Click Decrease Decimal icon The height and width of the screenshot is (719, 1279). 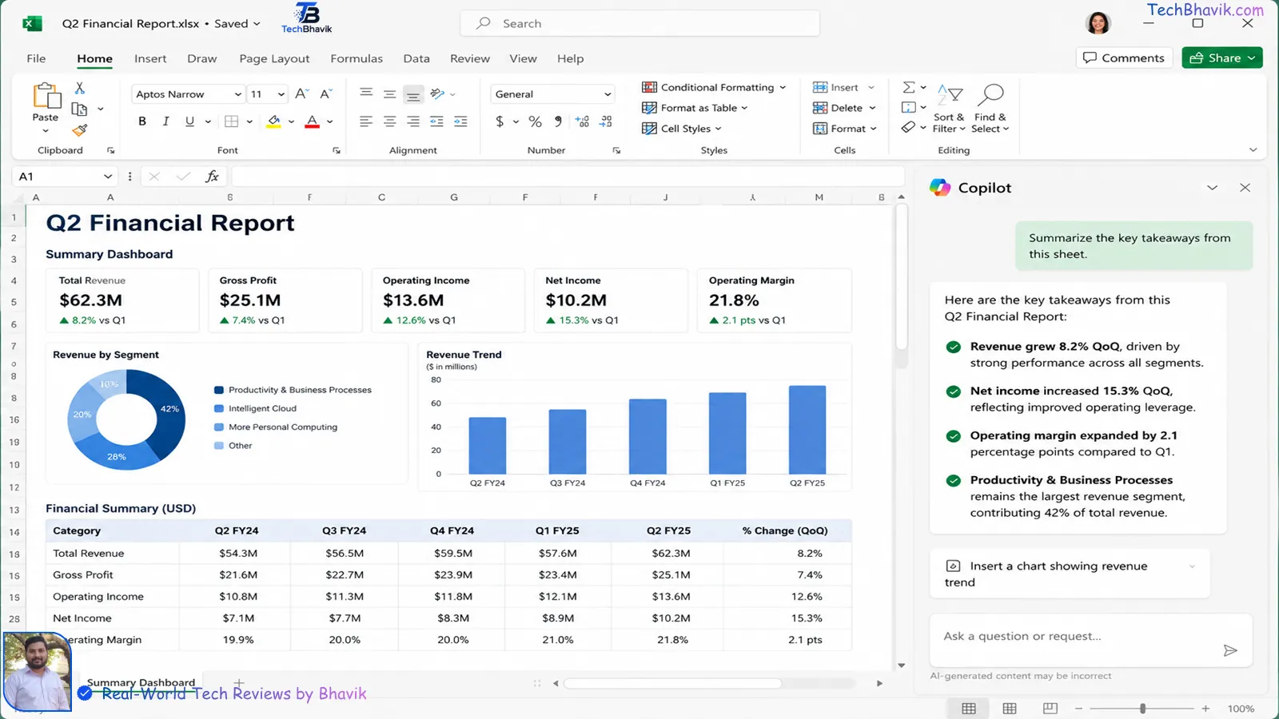click(606, 121)
